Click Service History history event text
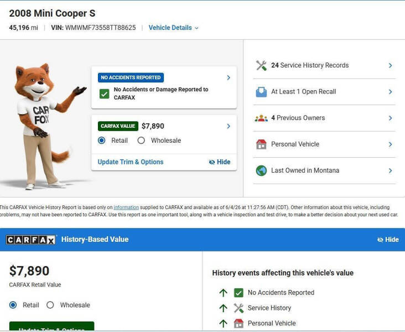This screenshot has width=405, height=332. click(269, 308)
